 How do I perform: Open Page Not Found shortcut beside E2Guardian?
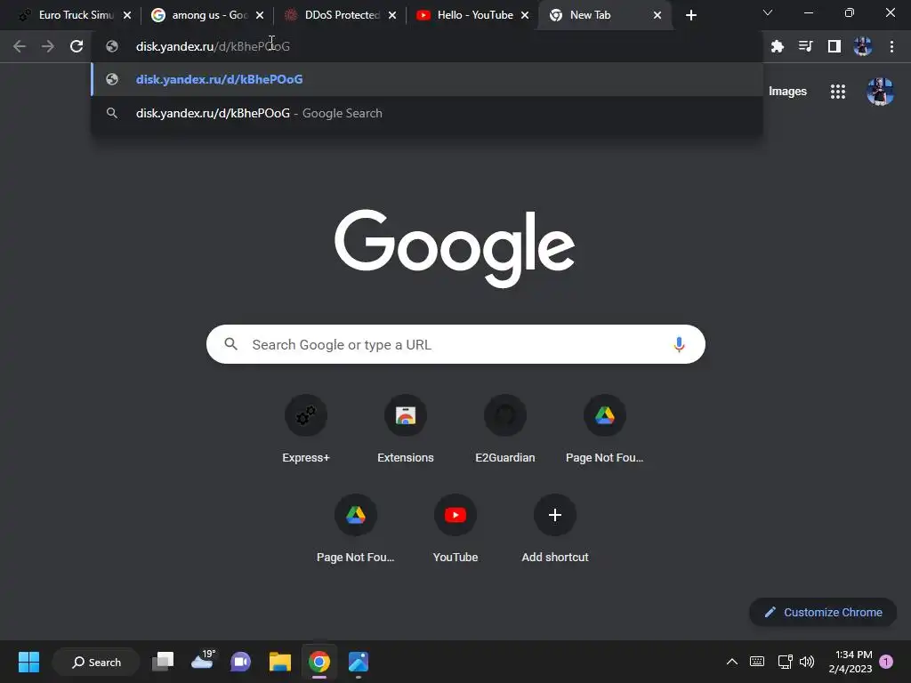pos(605,430)
